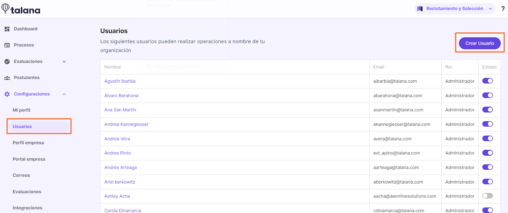Select Usuarios under Configuraciones
The height and width of the screenshot is (213, 508).
point(39,126)
